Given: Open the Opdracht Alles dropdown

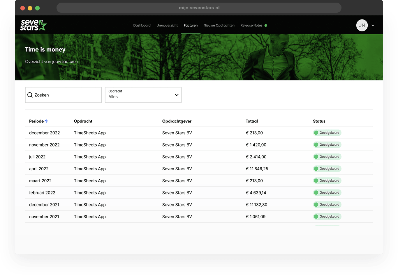Looking at the screenshot, I should tap(143, 95).
